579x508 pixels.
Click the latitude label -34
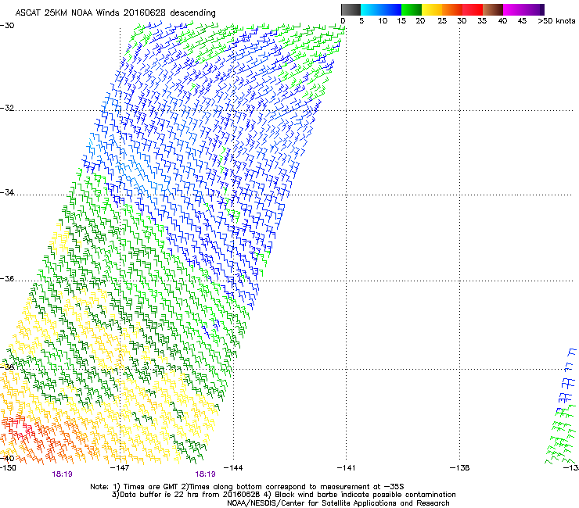(7, 192)
